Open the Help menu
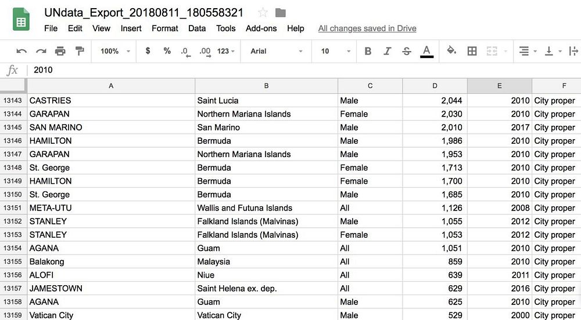The height and width of the screenshot is (320, 581). [295, 28]
